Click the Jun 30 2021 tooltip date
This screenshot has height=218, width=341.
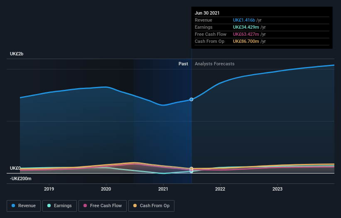pyautogui.click(x=207, y=13)
